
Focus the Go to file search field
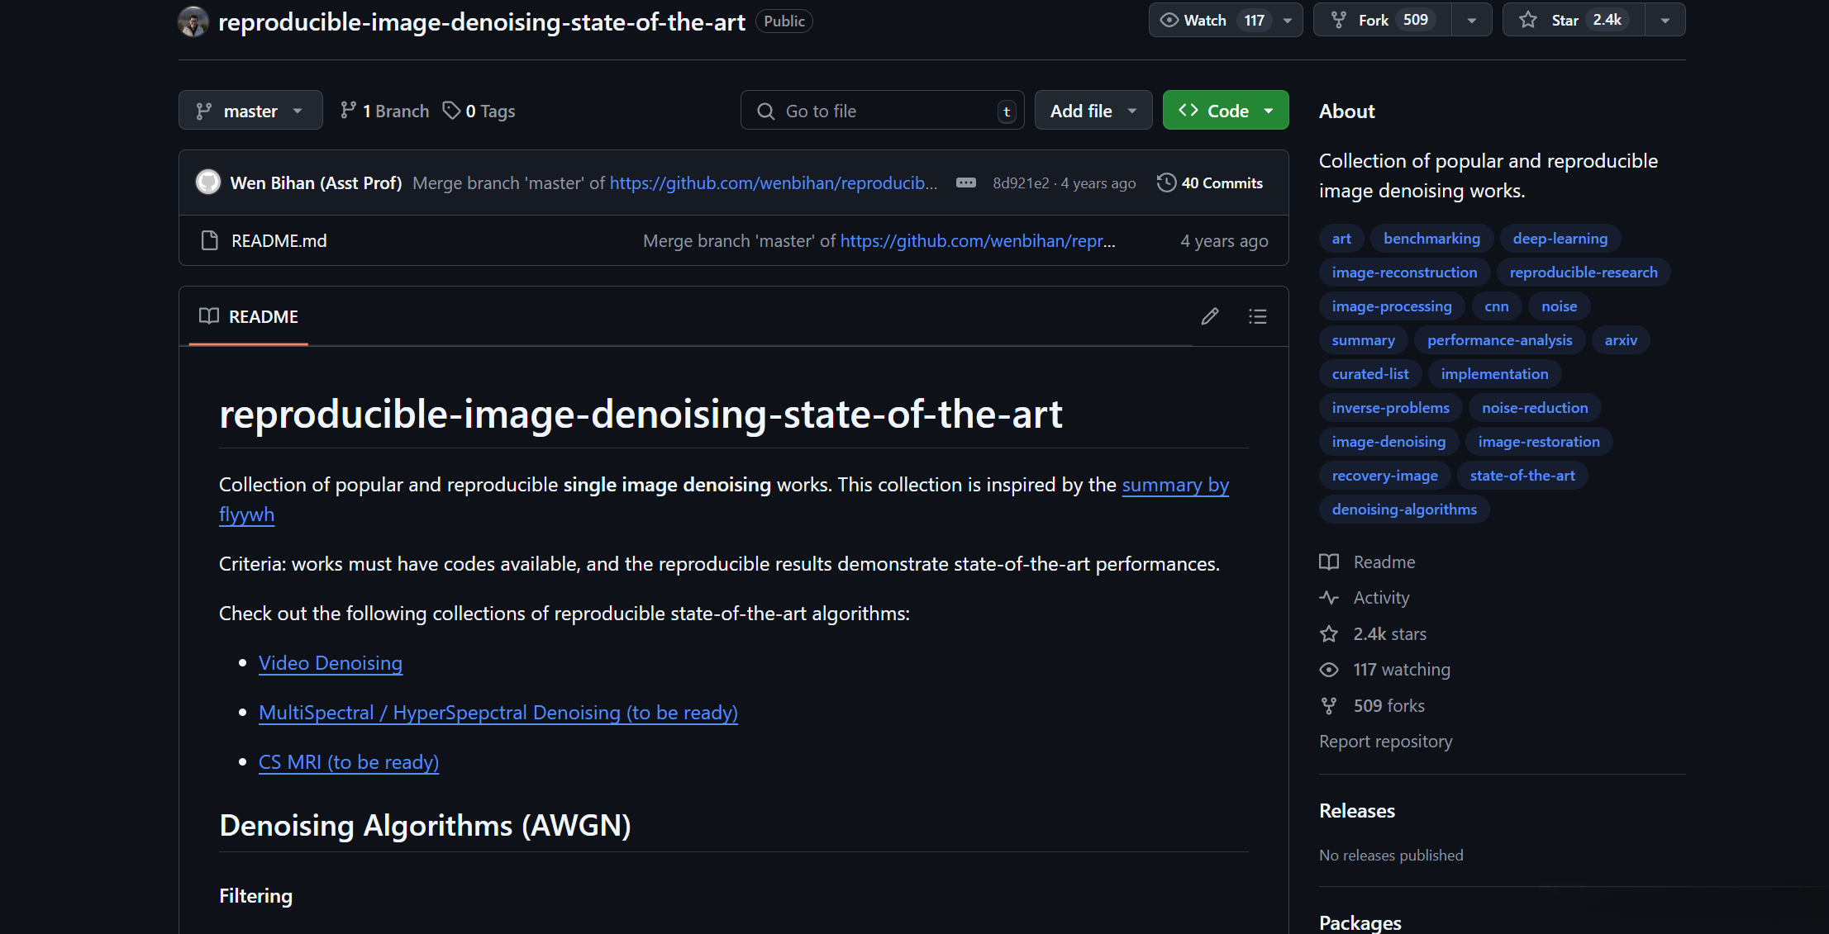click(x=882, y=111)
